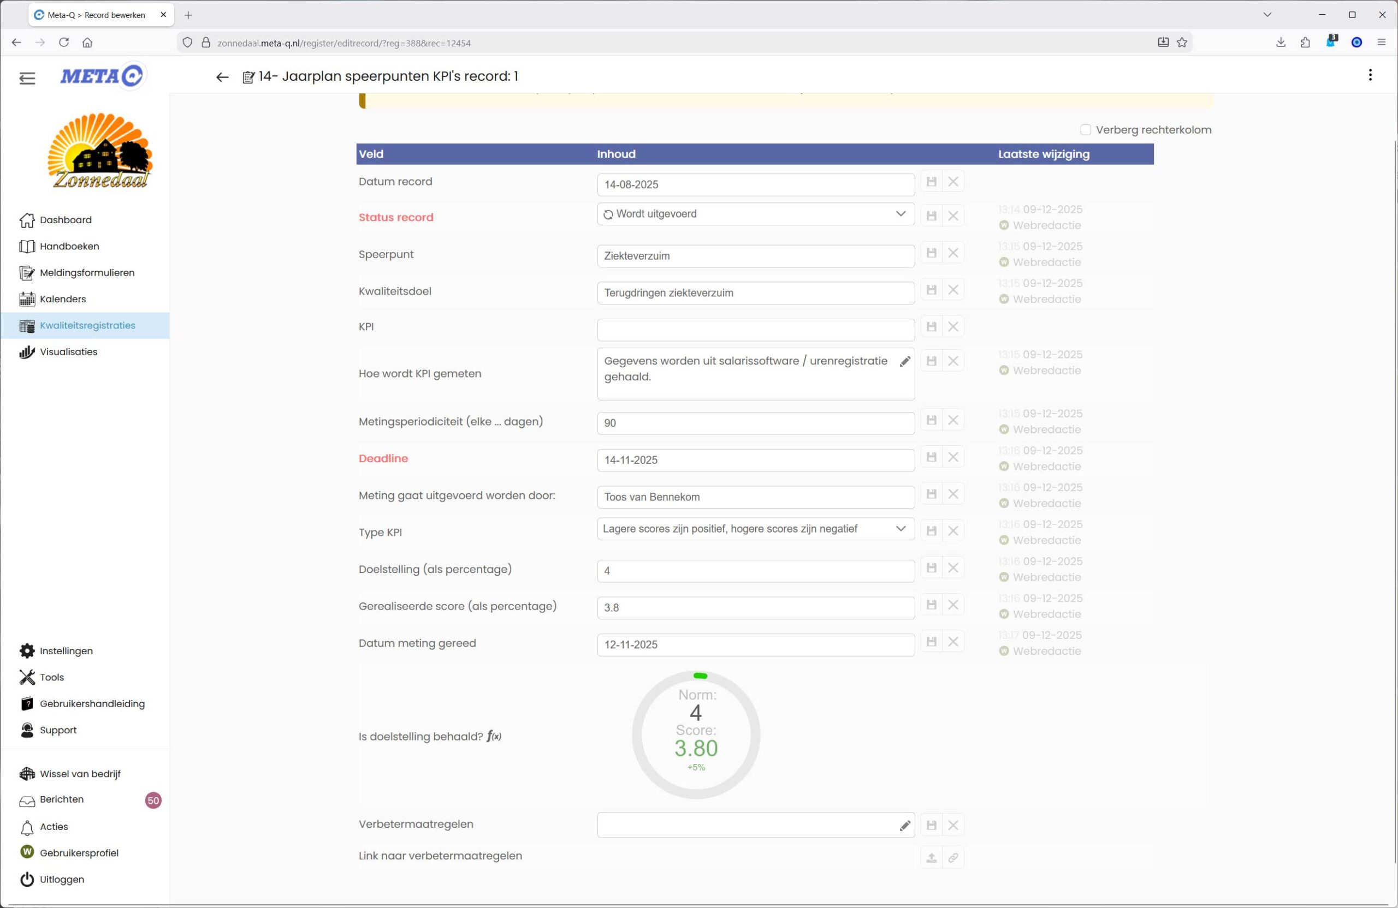Screen dimensions: 1398x908
Task: Select Visualisaties in the sidebar menu
Action: (68, 352)
